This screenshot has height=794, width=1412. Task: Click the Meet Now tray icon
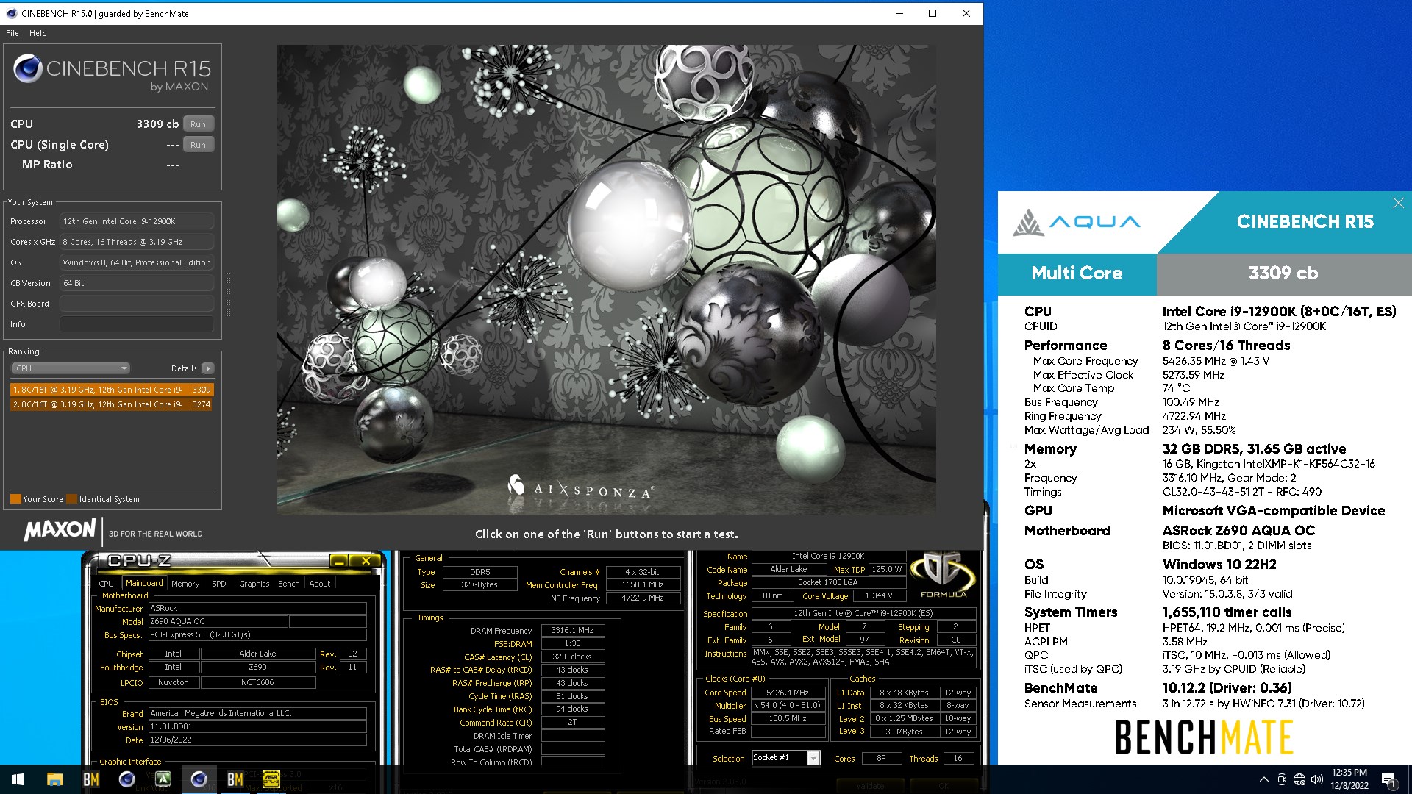pyautogui.click(x=1282, y=779)
